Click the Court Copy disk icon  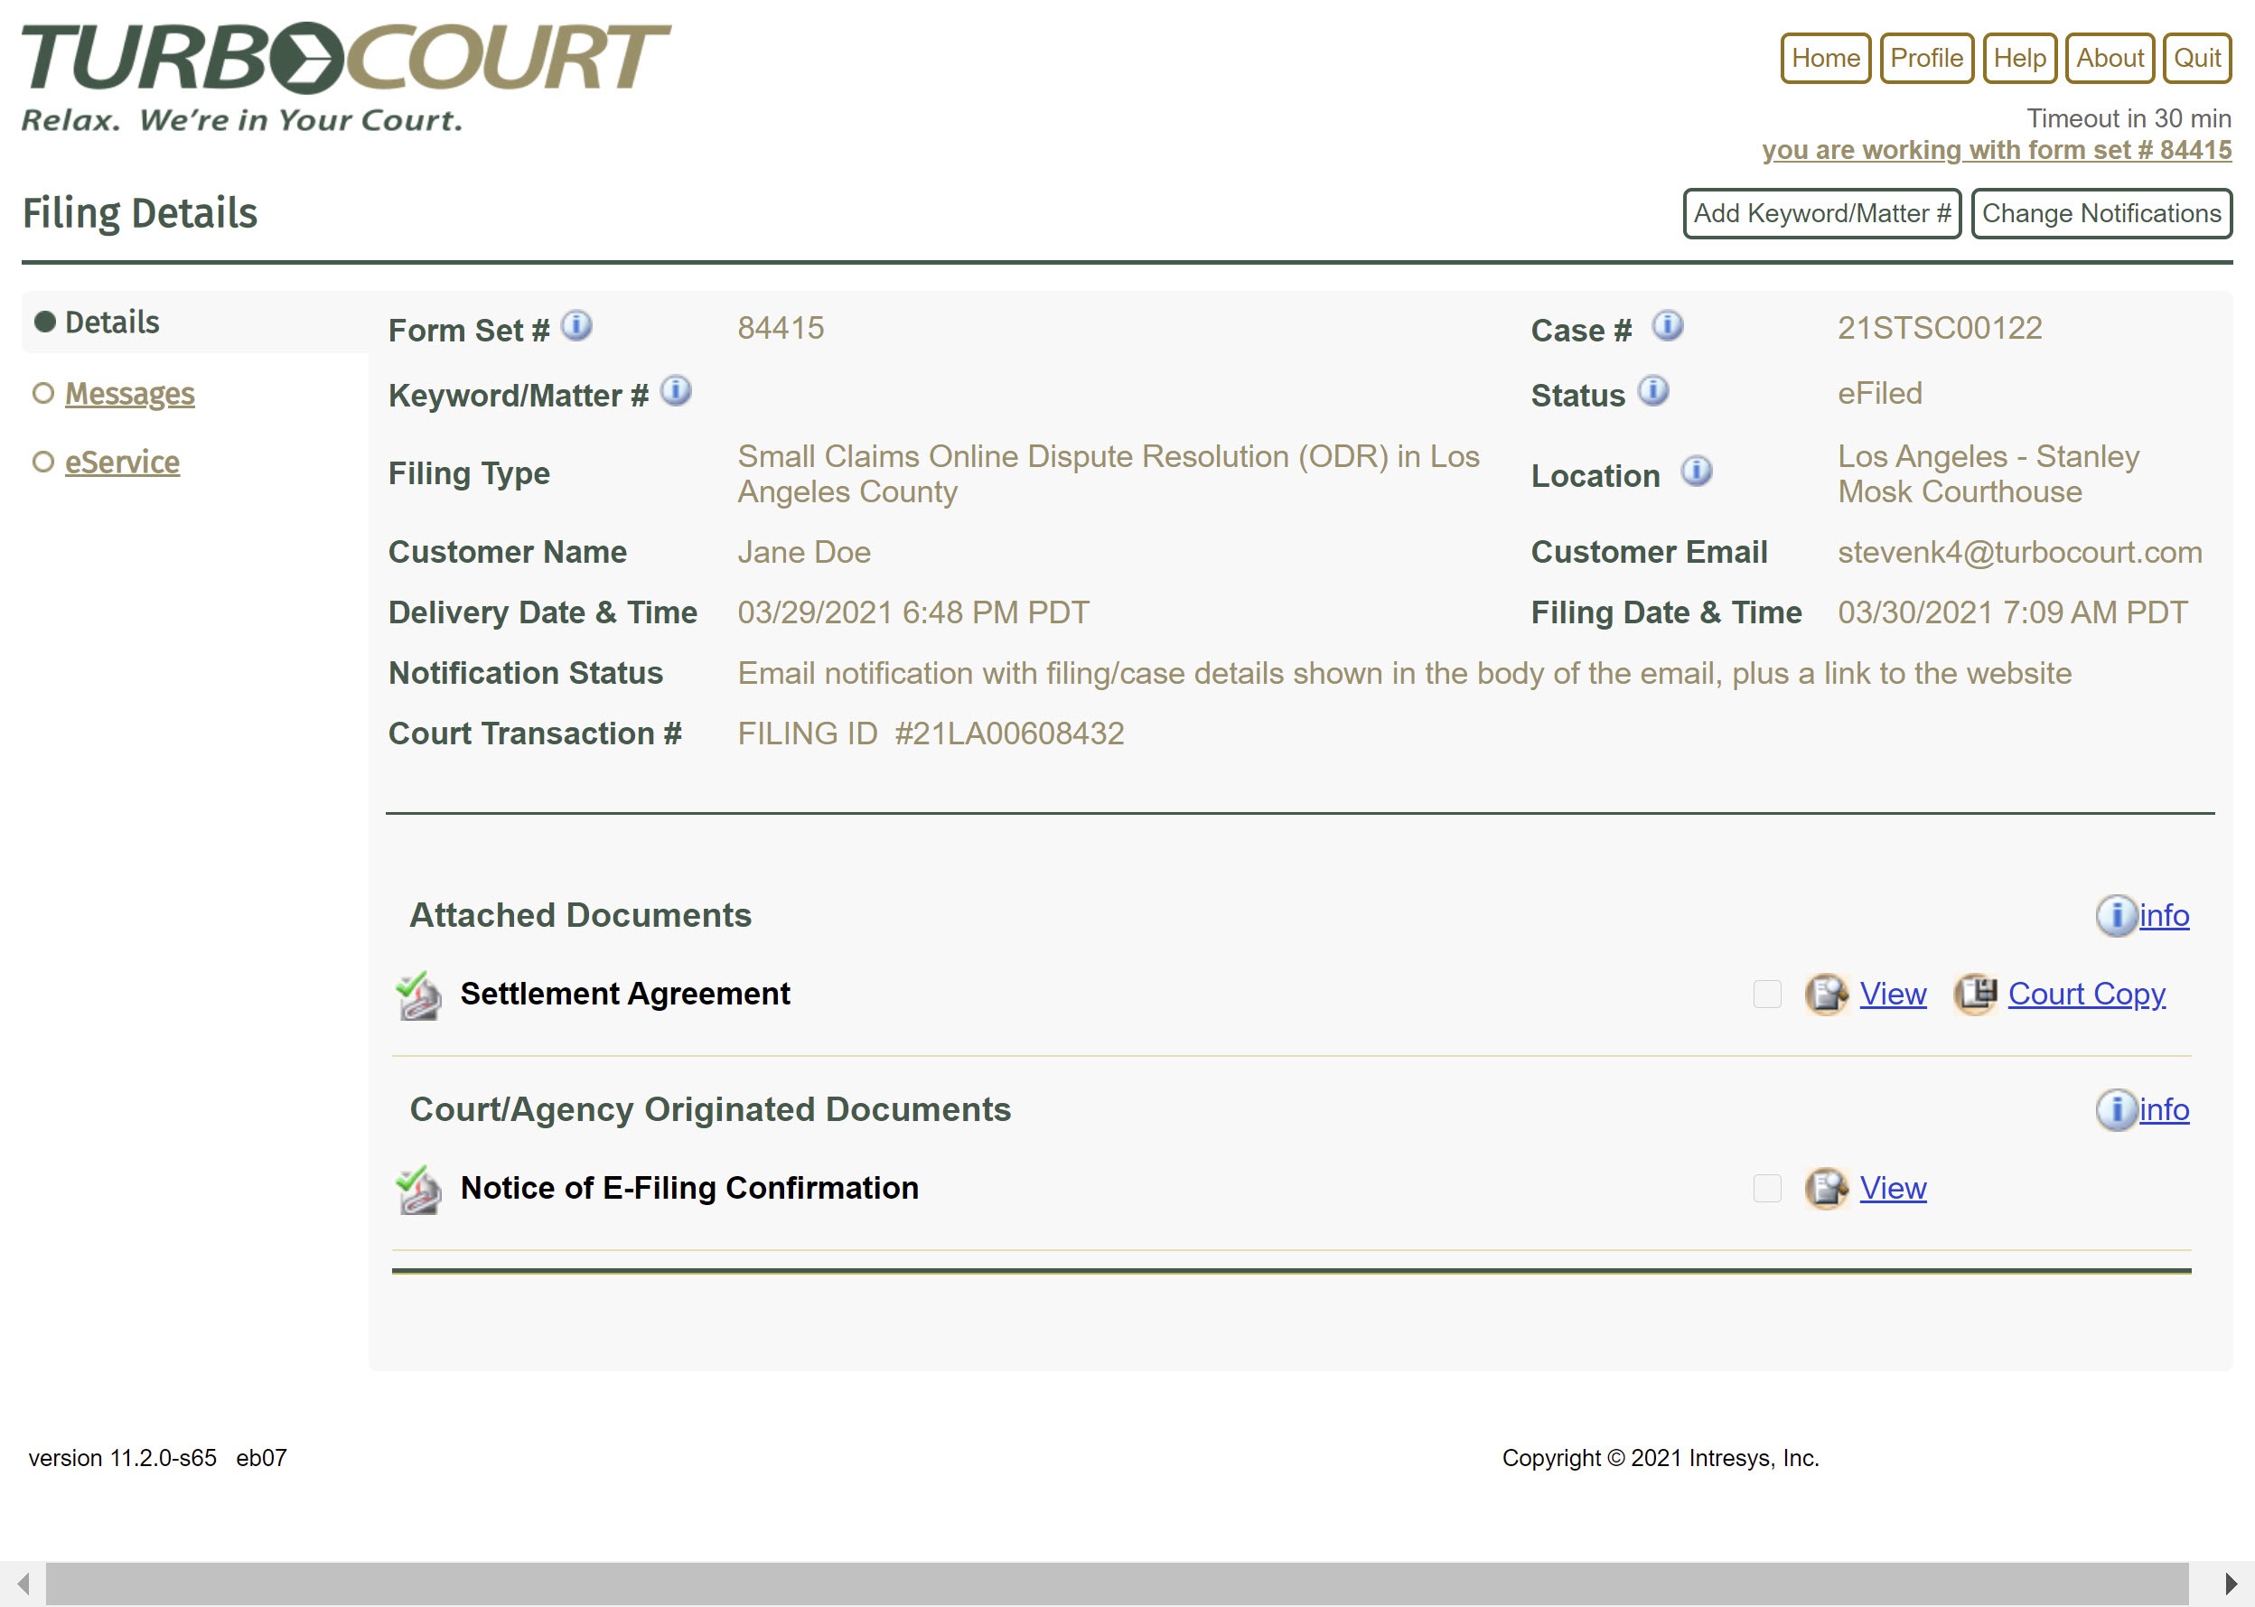click(x=1975, y=995)
